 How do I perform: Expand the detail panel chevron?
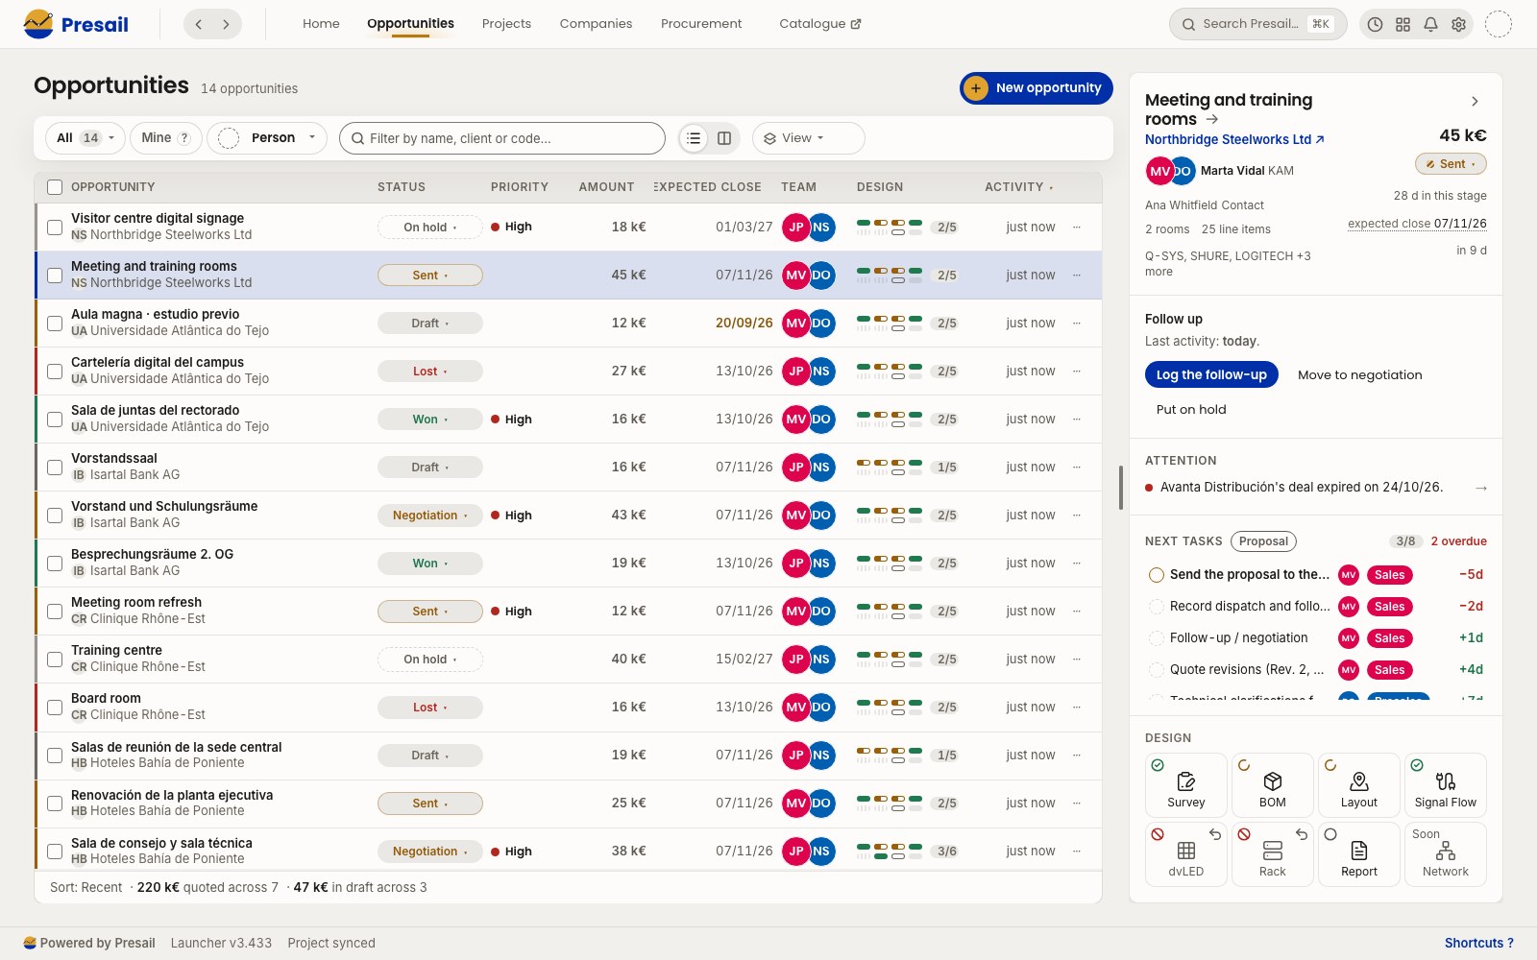click(1475, 102)
